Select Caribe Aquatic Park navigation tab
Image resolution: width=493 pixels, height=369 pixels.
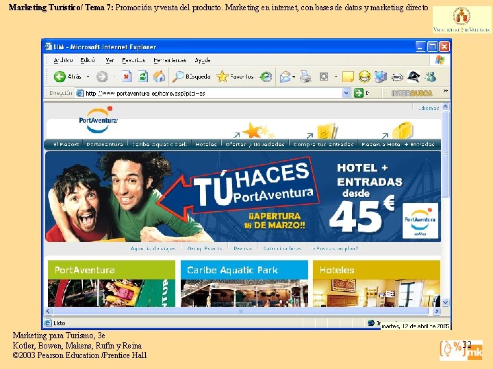click(160, 144)
